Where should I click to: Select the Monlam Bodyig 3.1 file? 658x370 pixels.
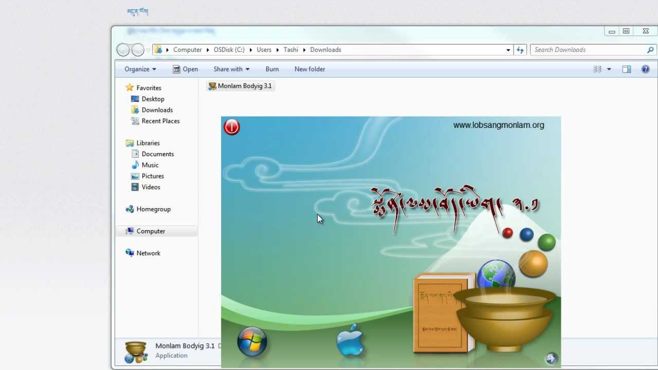(240, 86)
